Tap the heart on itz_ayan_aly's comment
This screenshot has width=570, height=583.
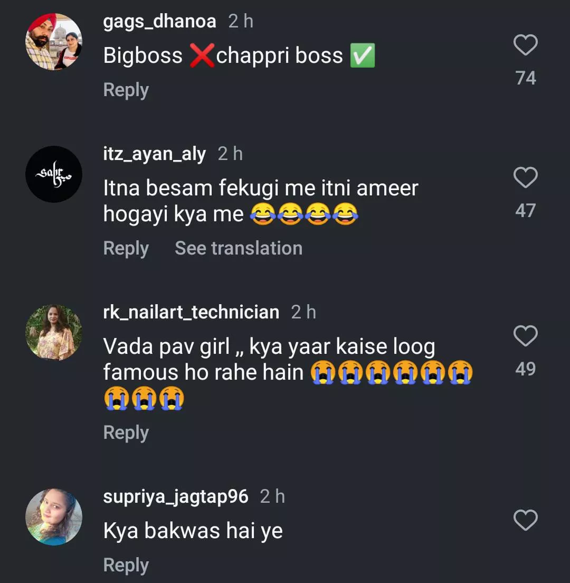526,178
